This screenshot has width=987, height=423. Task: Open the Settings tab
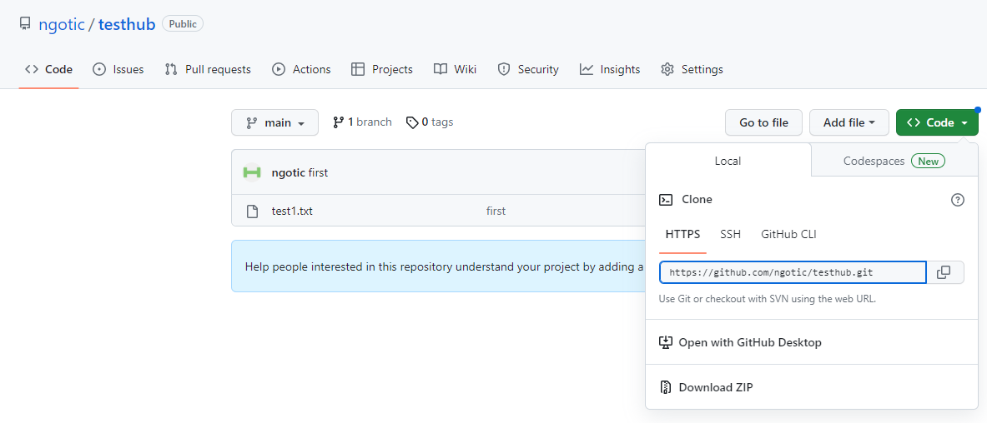[x=691, y=69]
